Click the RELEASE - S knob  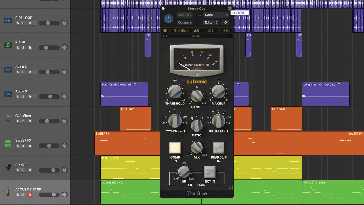pos(218,121)
